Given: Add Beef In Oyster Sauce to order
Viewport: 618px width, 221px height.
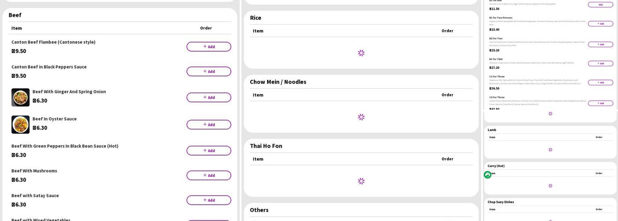Looking at the screenshot, I should [208, 125].
